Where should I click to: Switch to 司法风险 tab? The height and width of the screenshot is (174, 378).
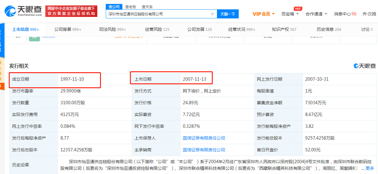pyautogui.click(x=112, y=29)
